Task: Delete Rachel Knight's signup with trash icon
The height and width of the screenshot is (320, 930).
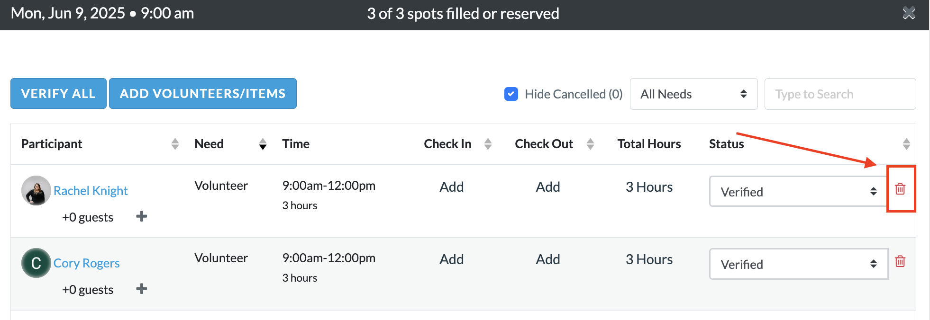Action: coord(900,189)
